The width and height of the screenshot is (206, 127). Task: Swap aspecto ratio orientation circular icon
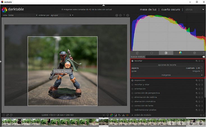click(x=202, y=68)
